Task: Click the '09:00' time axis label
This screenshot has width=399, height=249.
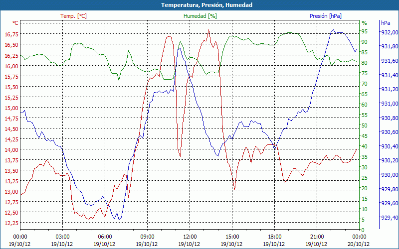Action: [147, 237]
